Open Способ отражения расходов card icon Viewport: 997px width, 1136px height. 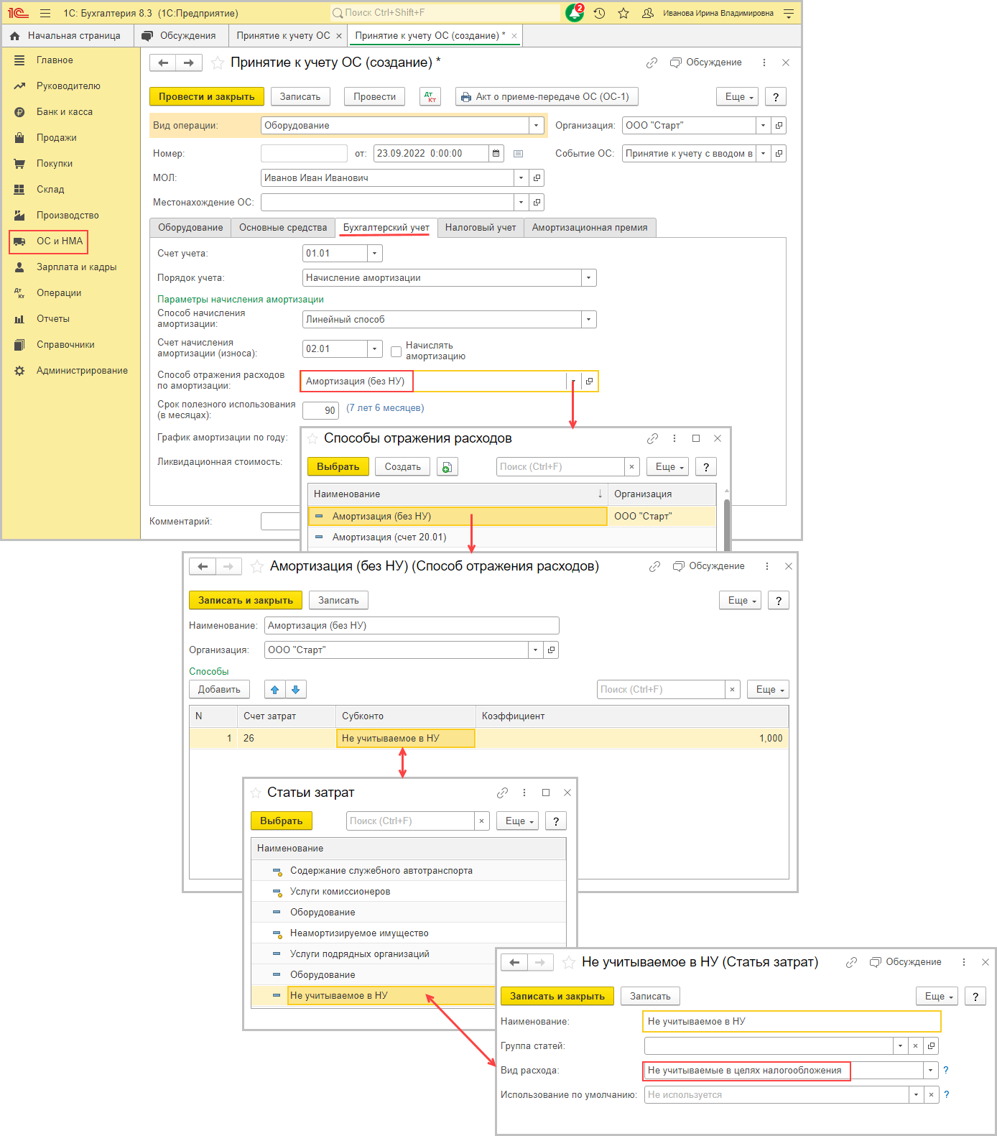point(589,382)
